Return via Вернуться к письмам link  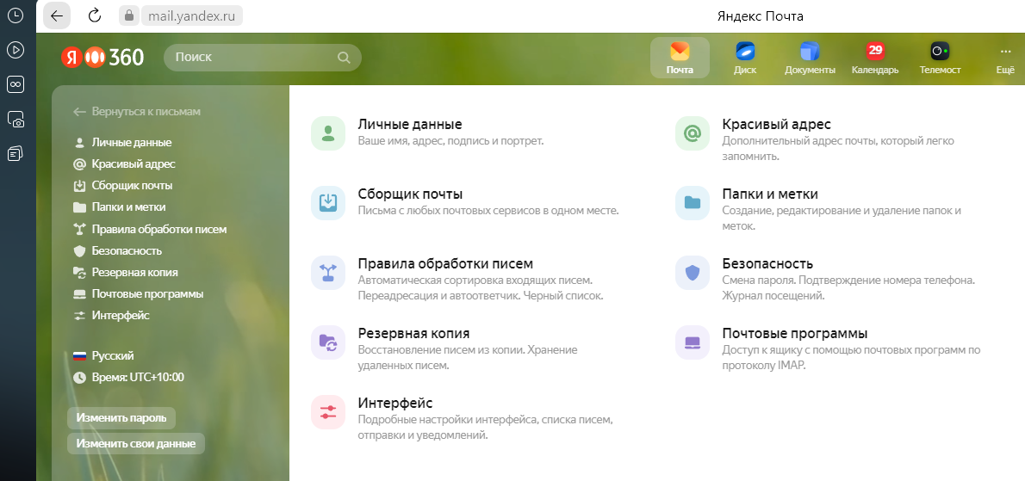click(137, 112)
